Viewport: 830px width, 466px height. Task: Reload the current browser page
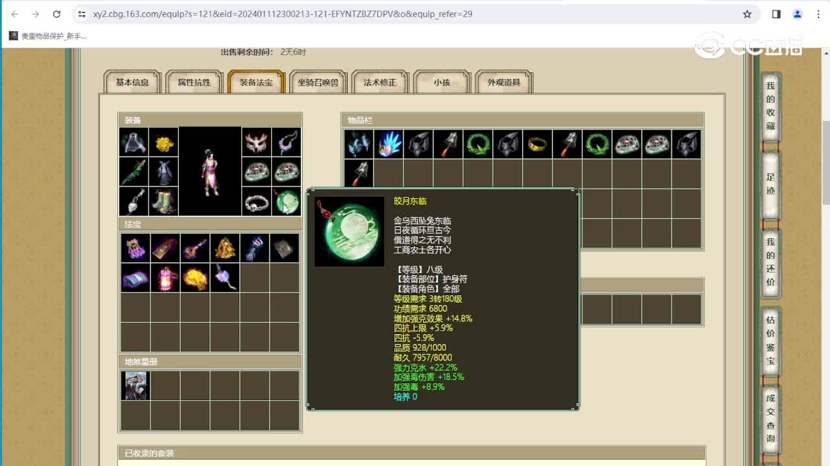tap(56, 14)
